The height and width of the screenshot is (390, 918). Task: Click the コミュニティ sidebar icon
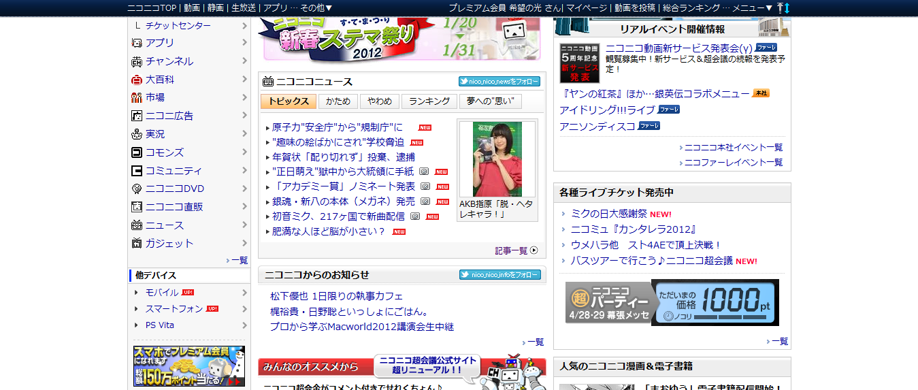136,171
